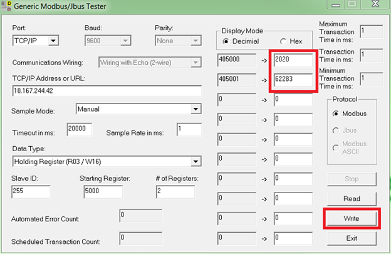
Task: Click the TCP/IP Address field 10.167.244.42
Action: coord(107,91)
